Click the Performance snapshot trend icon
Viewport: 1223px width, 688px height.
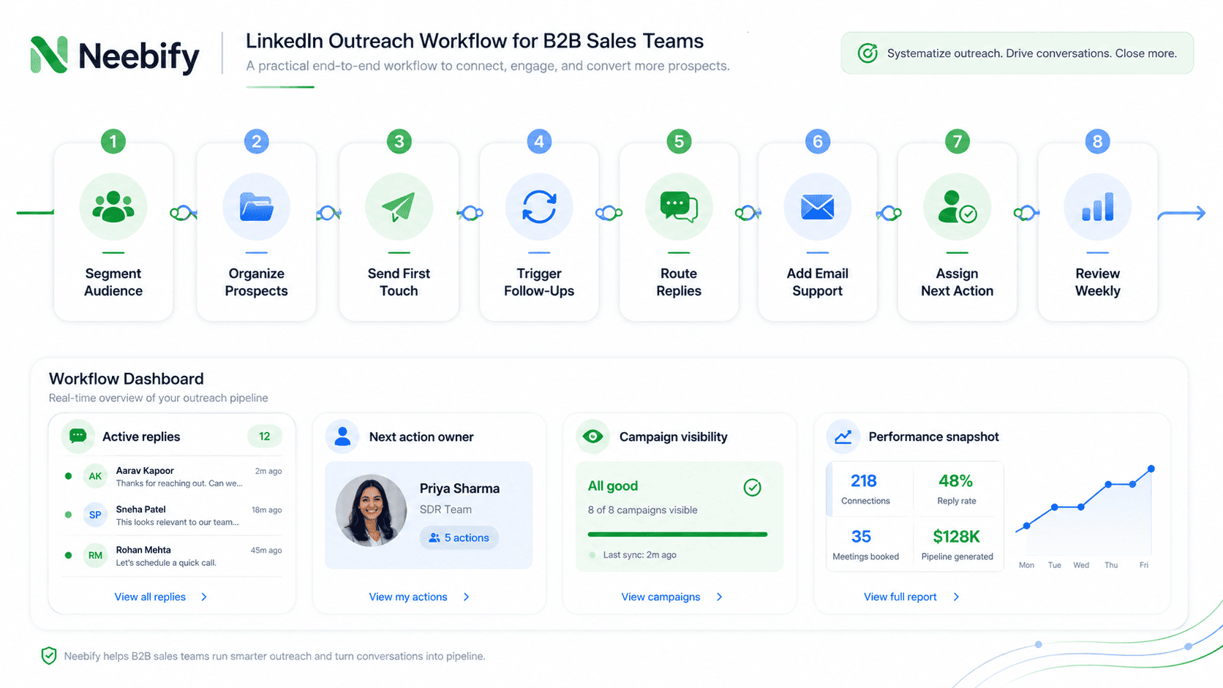click(x=843, y=436)
